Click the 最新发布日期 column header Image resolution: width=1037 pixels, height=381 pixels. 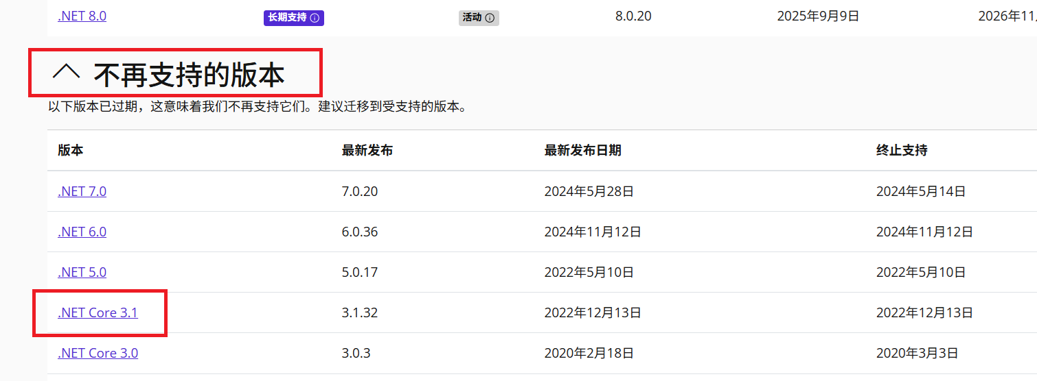(x=583, y=150)
